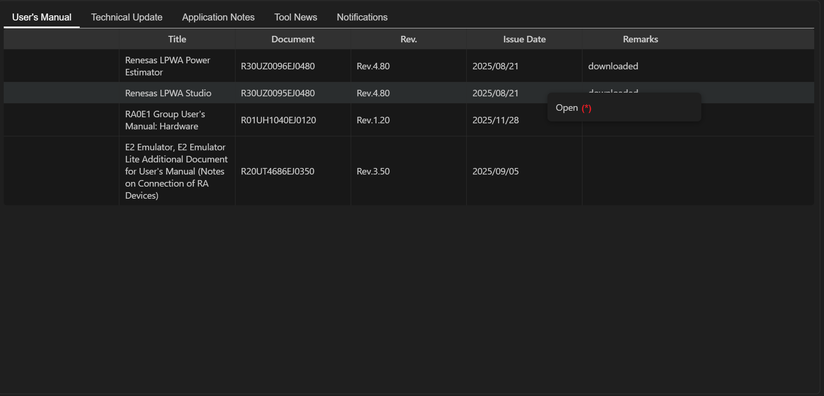Click the Issue Date column header
The image size is (824, 396).
[x=524, y=39]
